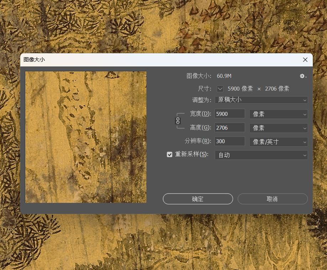Focus the 高度 input field showing 2706
The height and width of the screenshot is (270, 327).
230,128
